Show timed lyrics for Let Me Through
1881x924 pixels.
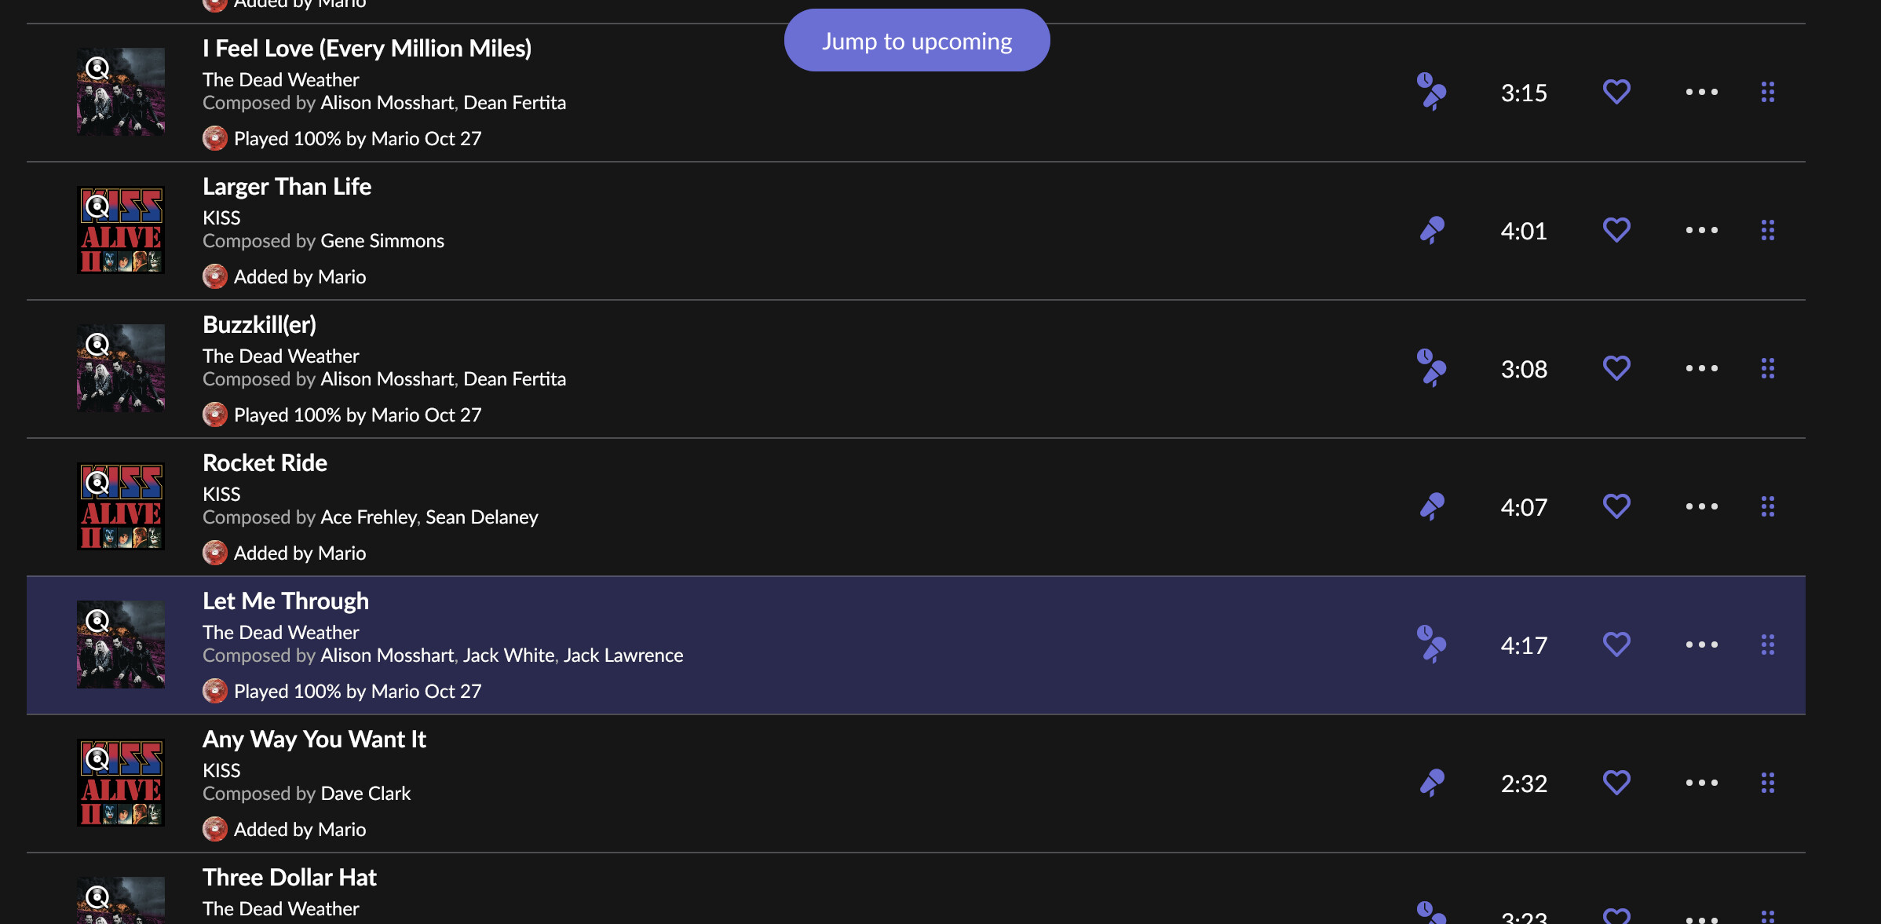click(x=1431, y=645)
